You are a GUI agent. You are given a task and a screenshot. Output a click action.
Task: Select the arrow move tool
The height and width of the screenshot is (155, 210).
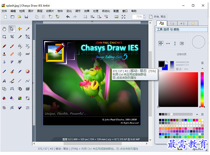pyautogui.click(x=12, y=29)
